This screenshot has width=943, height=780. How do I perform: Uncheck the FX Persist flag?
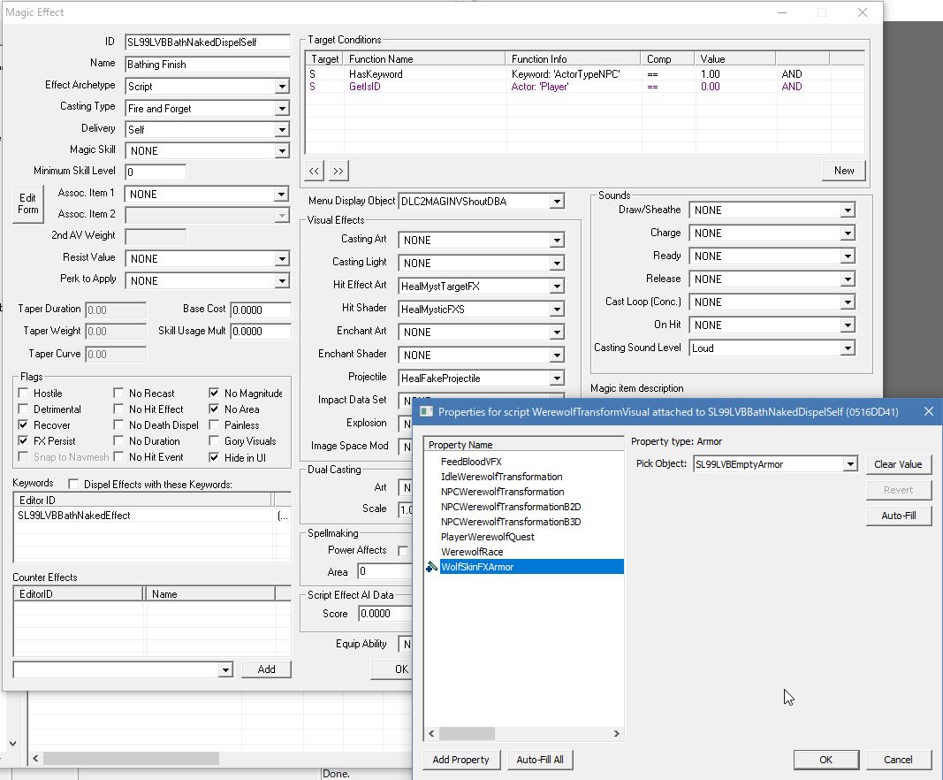24,441
